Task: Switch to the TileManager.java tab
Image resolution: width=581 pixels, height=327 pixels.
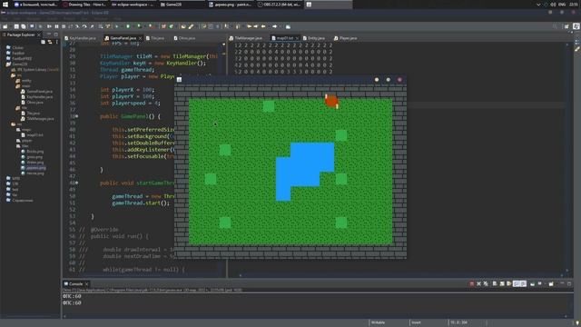Action: [x=246, y=38]
